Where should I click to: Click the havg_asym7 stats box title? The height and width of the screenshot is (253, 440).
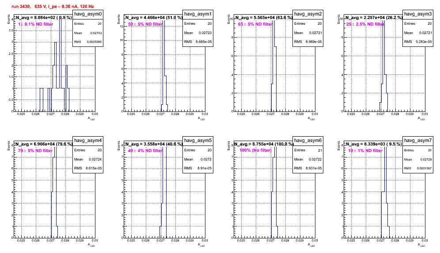(418, 141)
